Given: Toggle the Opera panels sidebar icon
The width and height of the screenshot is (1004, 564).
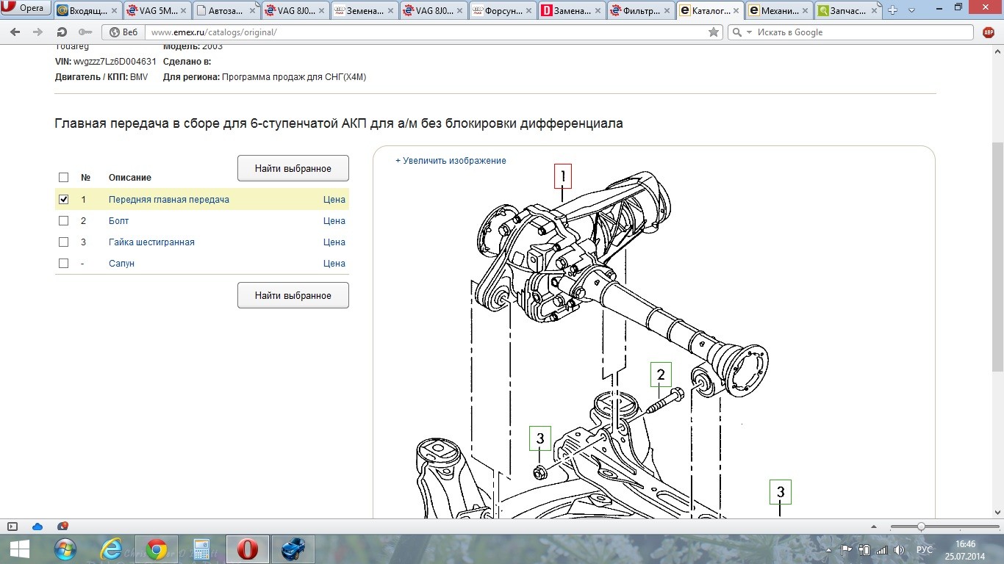Looking at the screenshot, I should click(x=12, y=527).
